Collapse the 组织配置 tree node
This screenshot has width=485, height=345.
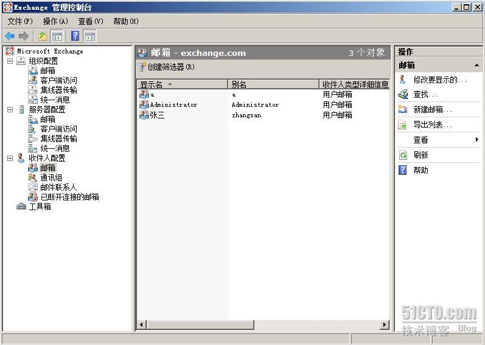10,61
